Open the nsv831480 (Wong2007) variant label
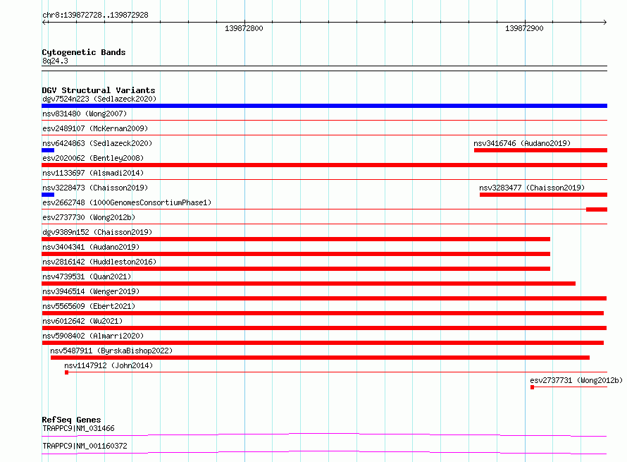627x462 pixels. (x=85, y=114)
